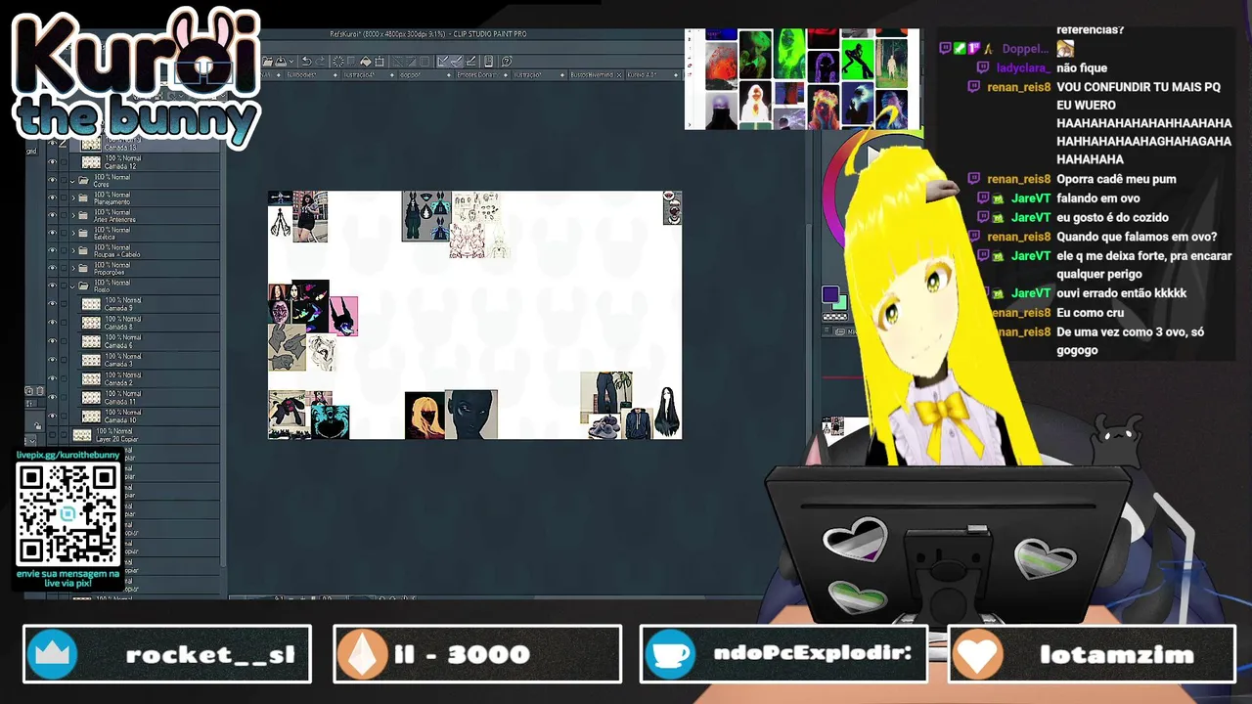
Task: Toggle visibility of Roupas + Cabelo folder
Action: point(52,250)
